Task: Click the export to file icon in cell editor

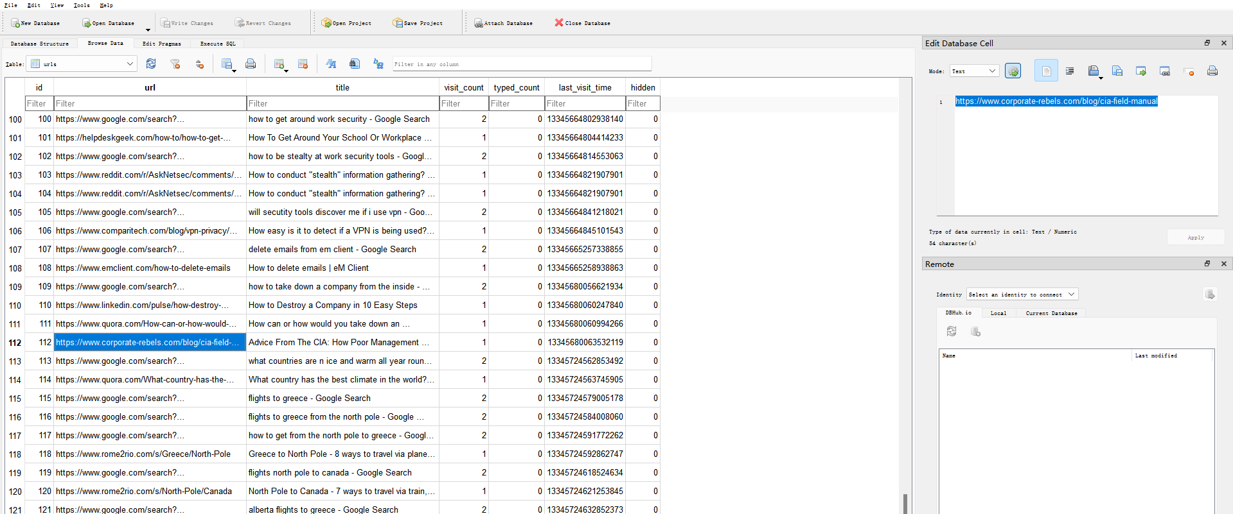Action: point(1117,71)
